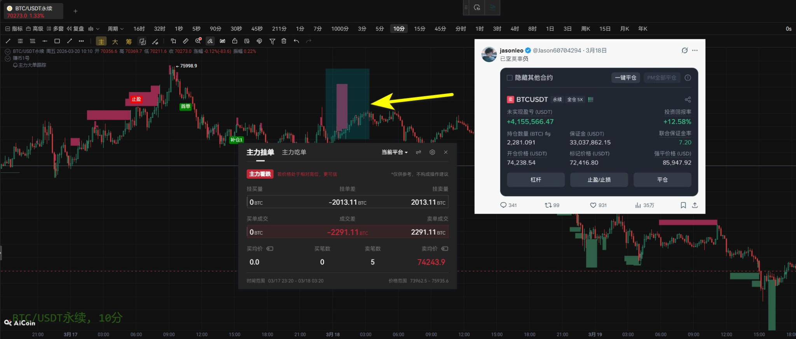796x339 pixels.
Task: Select the 10分 timeframe
Action: click(x=399, y=29)
